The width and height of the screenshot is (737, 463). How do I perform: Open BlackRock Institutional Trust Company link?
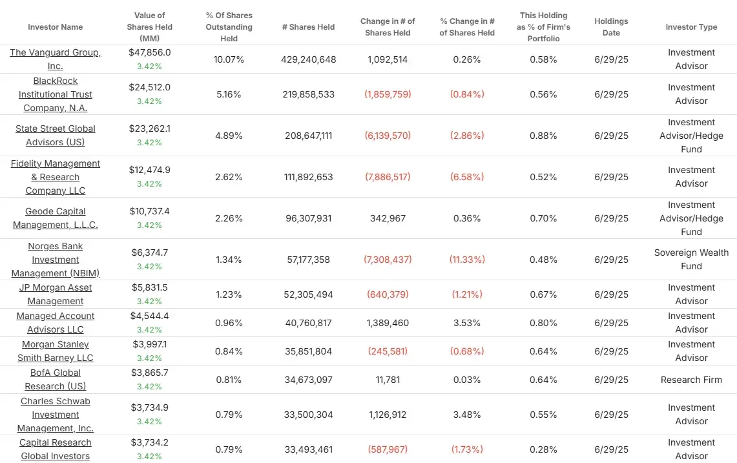click(x=56, y=94)
